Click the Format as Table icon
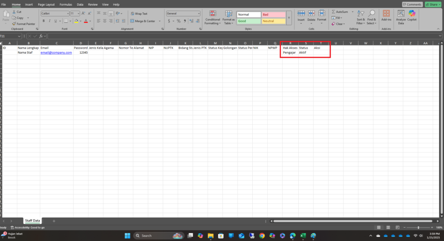This screenshot has width=444, height=241. [x=229, y=17]
